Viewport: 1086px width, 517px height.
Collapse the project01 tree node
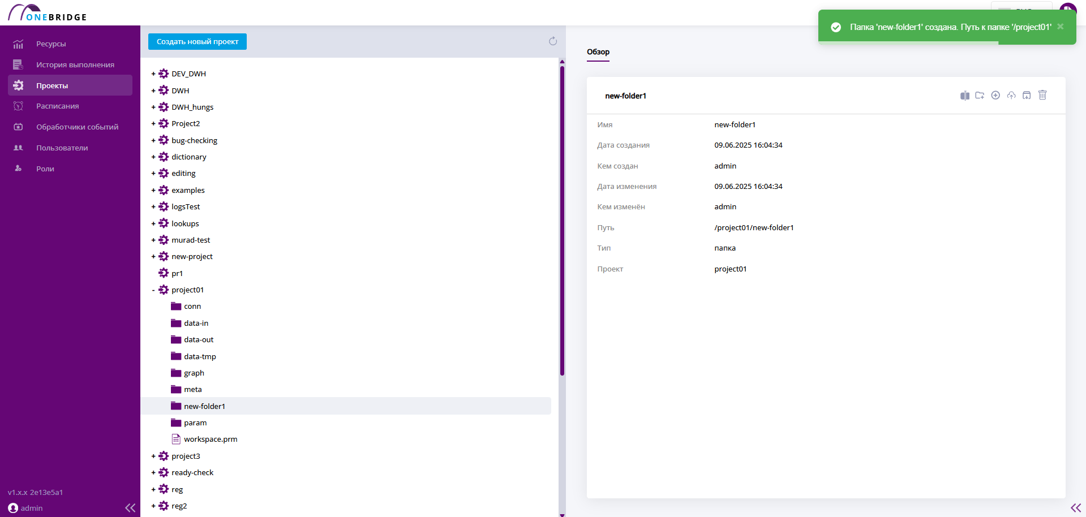click(153, 290)
